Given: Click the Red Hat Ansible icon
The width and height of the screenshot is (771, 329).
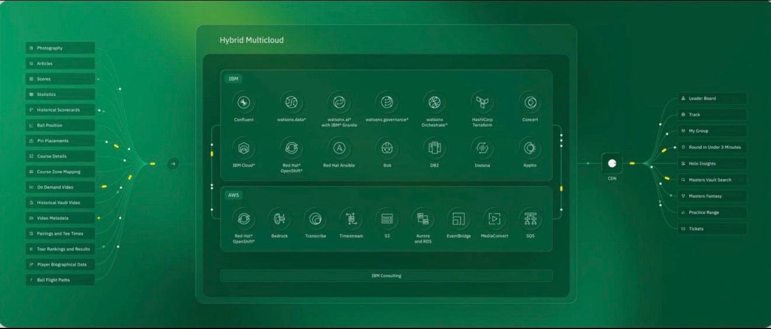Looking at the screenshot, I should pos(339,148).
